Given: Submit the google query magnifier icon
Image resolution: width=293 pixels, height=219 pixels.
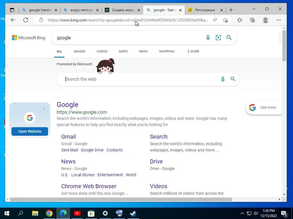Looking at the screenshot, I should (229, 38).
